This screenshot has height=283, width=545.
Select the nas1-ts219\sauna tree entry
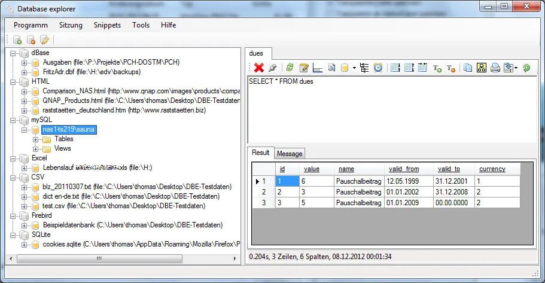69,129
